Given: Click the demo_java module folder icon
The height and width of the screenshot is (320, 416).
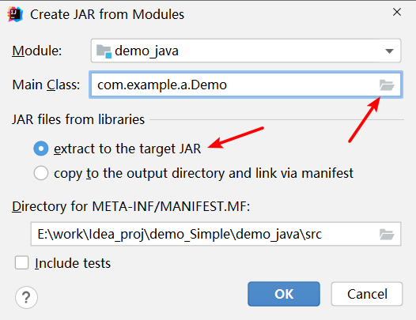Looking at the screenshot, I should click(104, 51).
